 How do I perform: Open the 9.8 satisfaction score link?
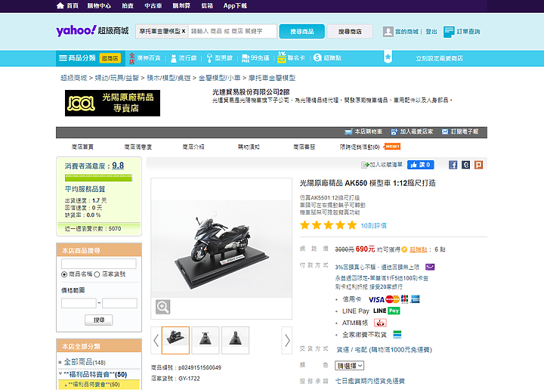(118, 166)
